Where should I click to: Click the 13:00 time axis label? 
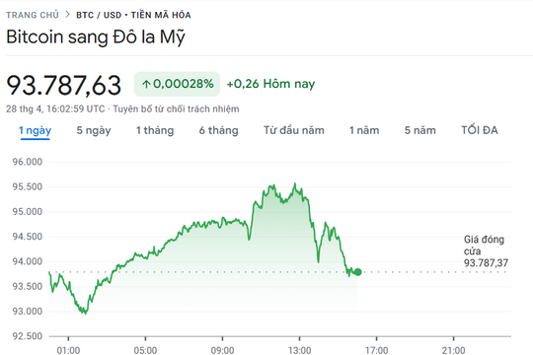click(299, 350)
